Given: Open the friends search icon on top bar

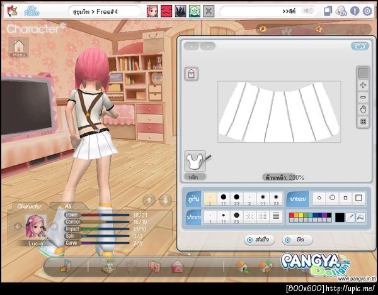Looking at the screenshot, I should click(x=341, y=11).
